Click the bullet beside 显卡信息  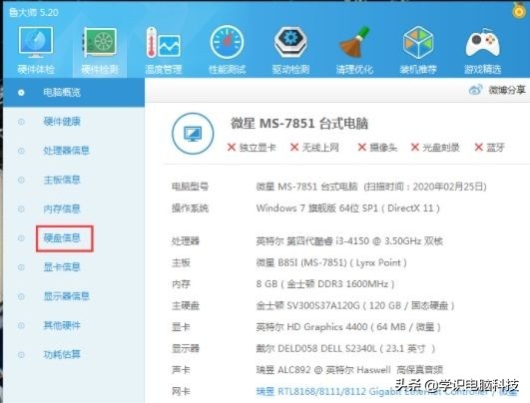pos(21,267)
